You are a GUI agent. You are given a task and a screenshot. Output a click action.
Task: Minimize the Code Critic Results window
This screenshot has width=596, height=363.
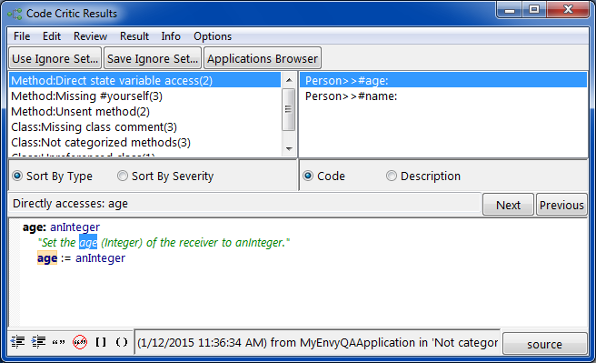point(510,9)
